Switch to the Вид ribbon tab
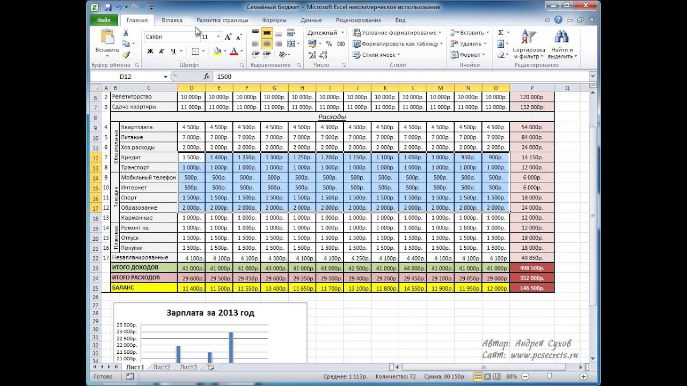Image resolution: width=687 pixels, height=386 pixels. 400,20
